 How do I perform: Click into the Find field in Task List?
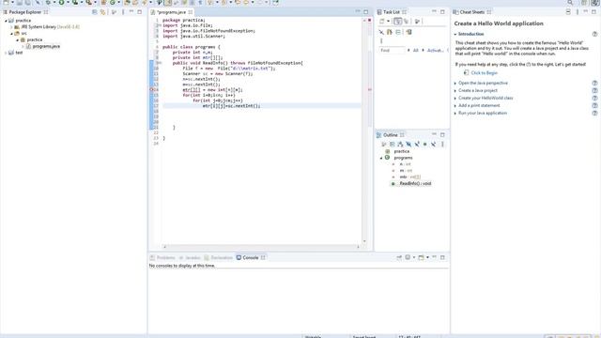pyautogui.click(x=392, y=50)
